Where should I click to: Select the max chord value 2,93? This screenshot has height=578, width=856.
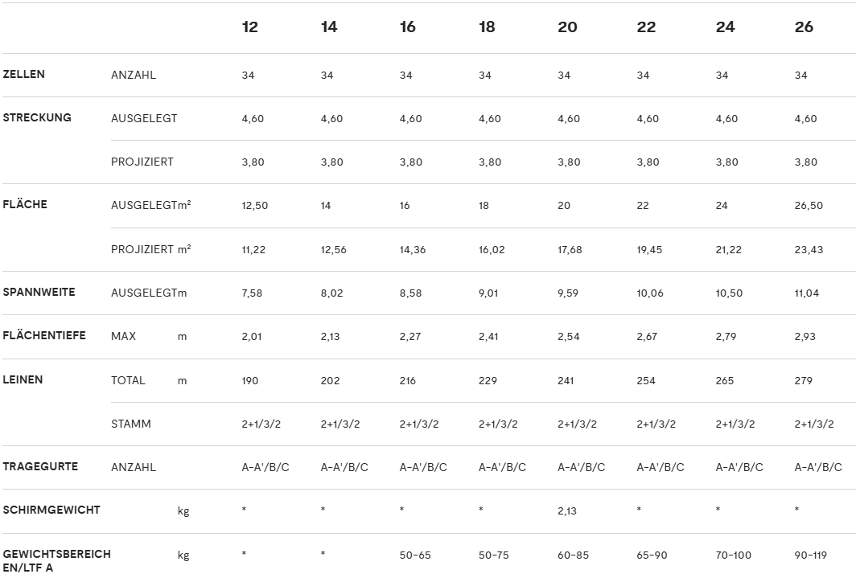[805, 337]
